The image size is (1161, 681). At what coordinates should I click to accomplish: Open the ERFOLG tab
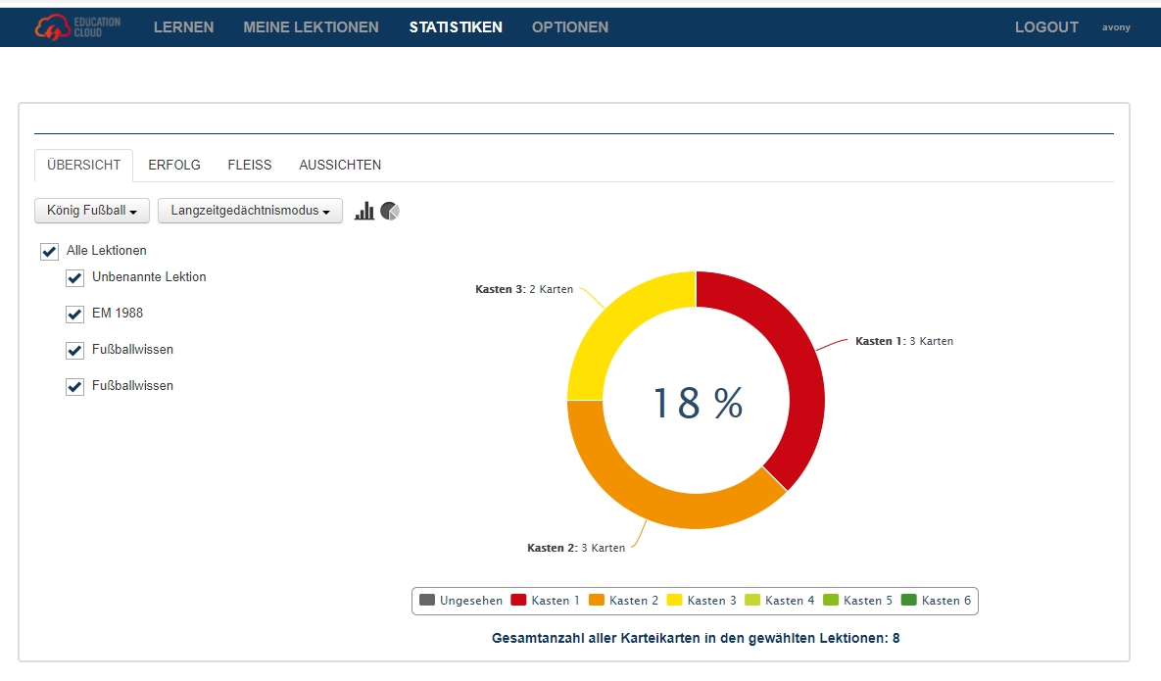(x=174, y=165)
